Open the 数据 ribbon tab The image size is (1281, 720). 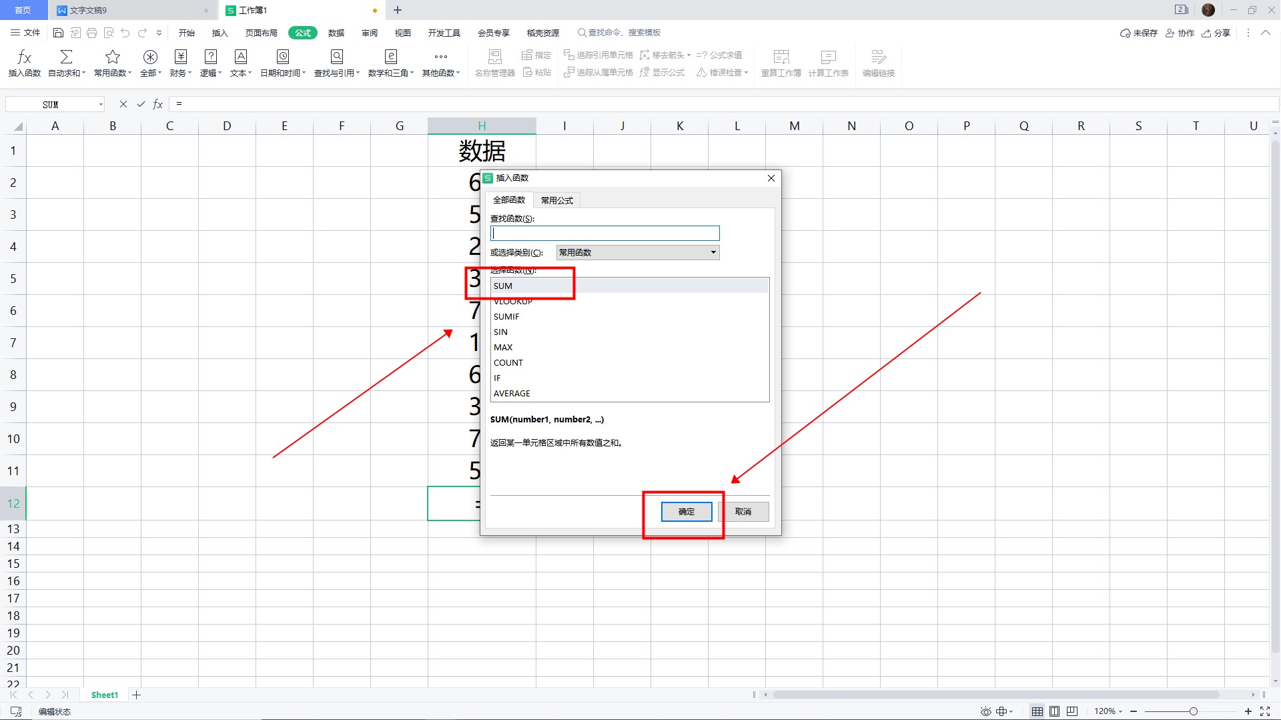(336, 33)
